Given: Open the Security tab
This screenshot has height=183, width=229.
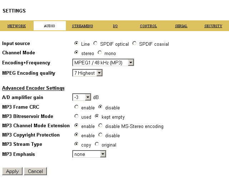Looking at the screenshot, I should [213, 26].
